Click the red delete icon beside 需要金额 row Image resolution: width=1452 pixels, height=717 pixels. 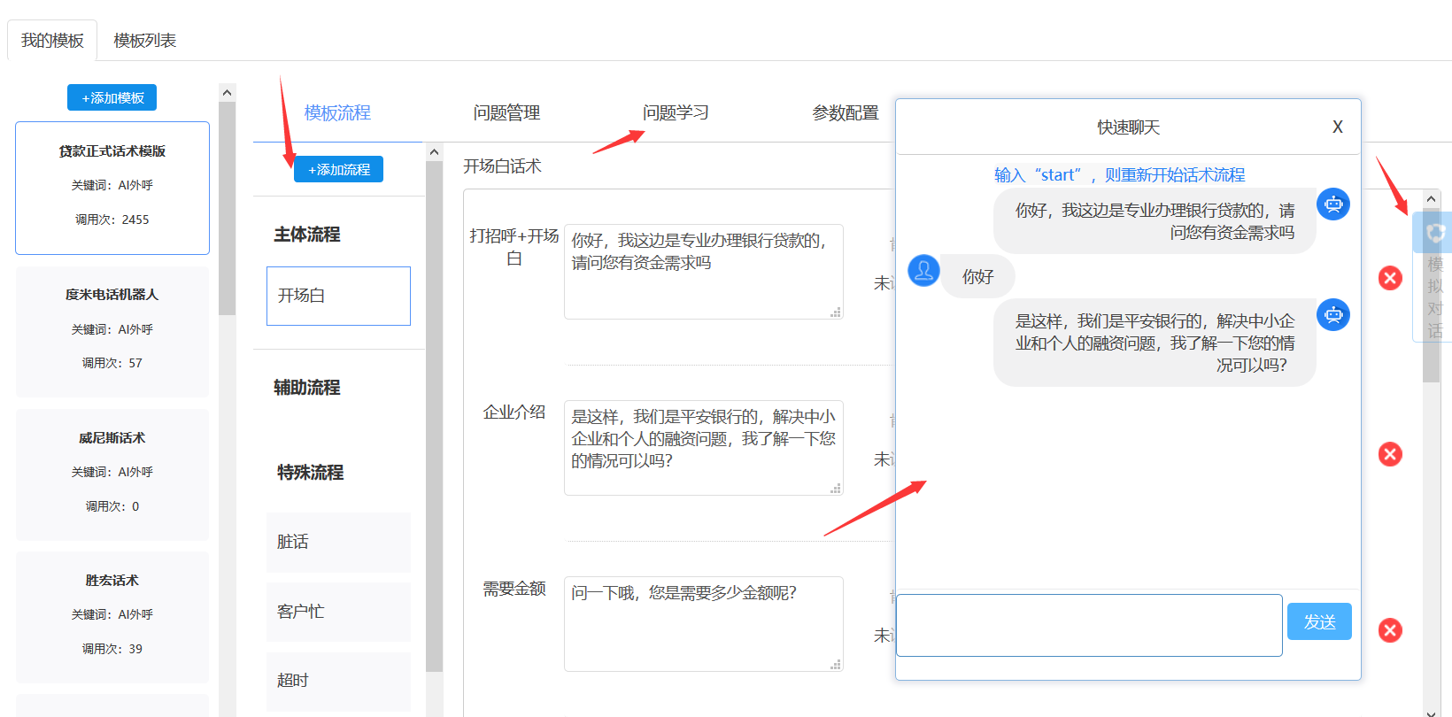point(1390,630)
